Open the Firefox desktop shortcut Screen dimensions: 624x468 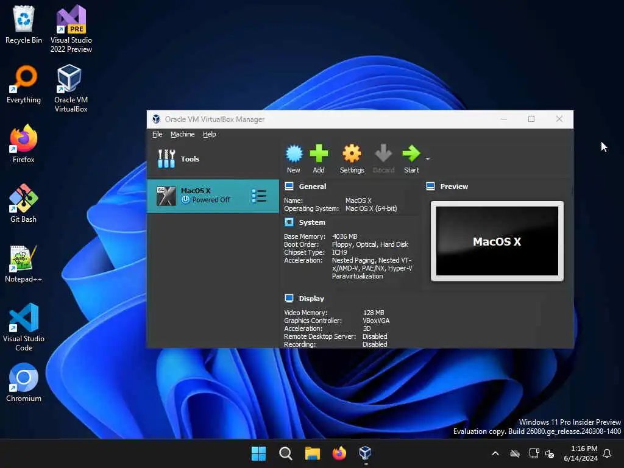click(24, 144)
